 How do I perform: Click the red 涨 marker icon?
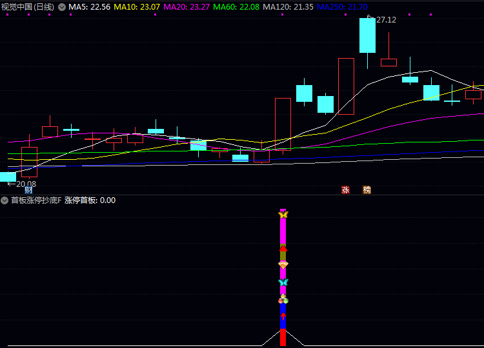tap(345, 190)
